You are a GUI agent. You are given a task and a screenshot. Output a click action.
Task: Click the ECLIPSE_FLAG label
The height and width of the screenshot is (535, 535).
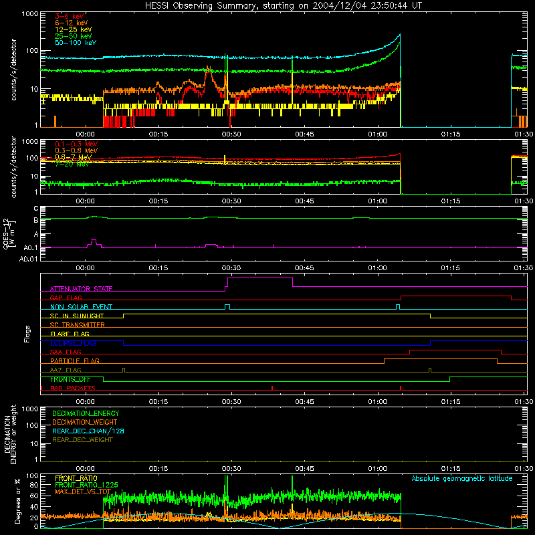(x=73, y=343)
